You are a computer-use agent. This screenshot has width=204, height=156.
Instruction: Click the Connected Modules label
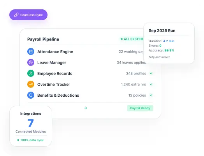tap(31, 131)
